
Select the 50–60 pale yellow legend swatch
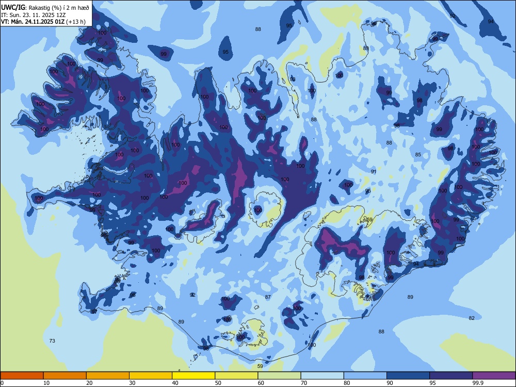tap(236, 376)
